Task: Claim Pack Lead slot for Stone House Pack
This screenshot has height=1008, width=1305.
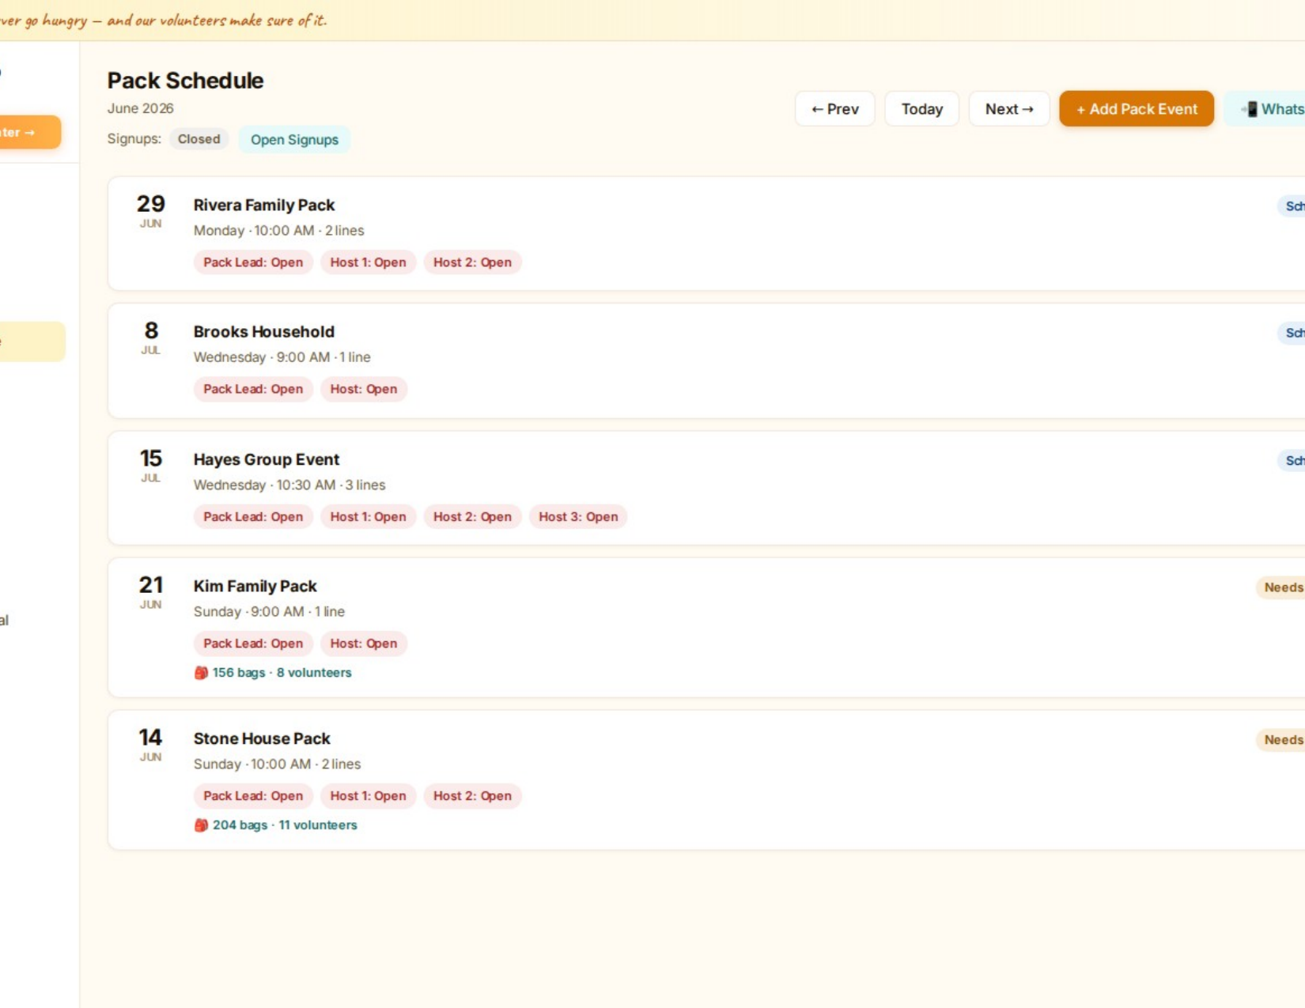Action: pyautogui.click(x=253, y=796)
